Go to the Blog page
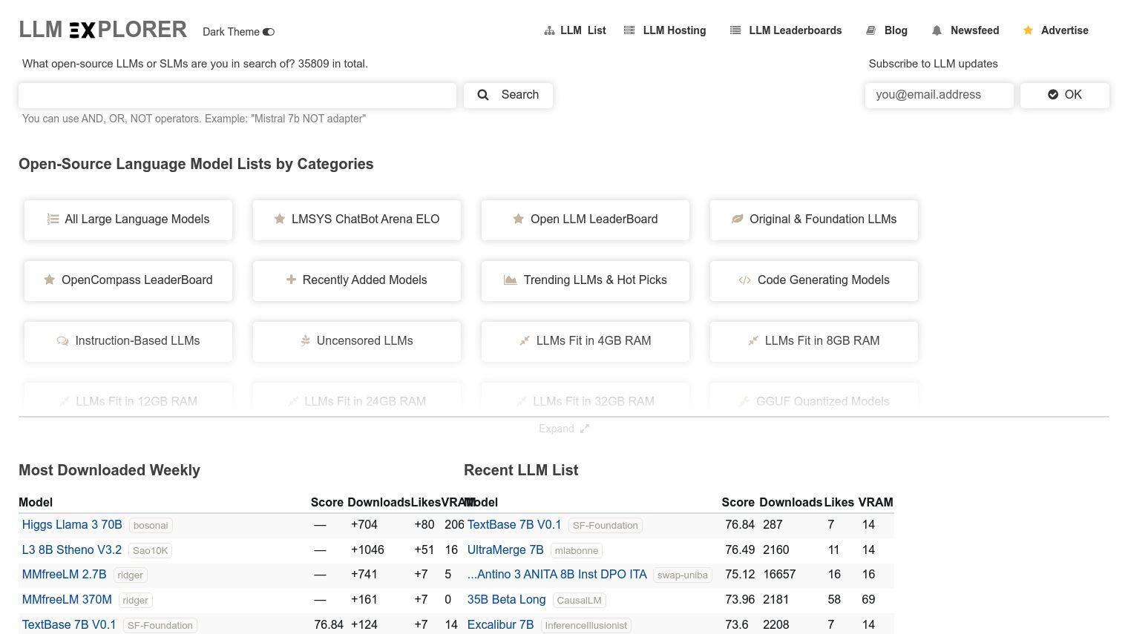 (x=887, y=30)
